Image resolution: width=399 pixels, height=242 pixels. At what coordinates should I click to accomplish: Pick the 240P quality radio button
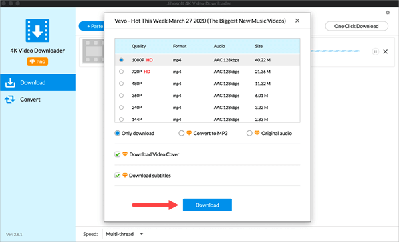[122, 108]
